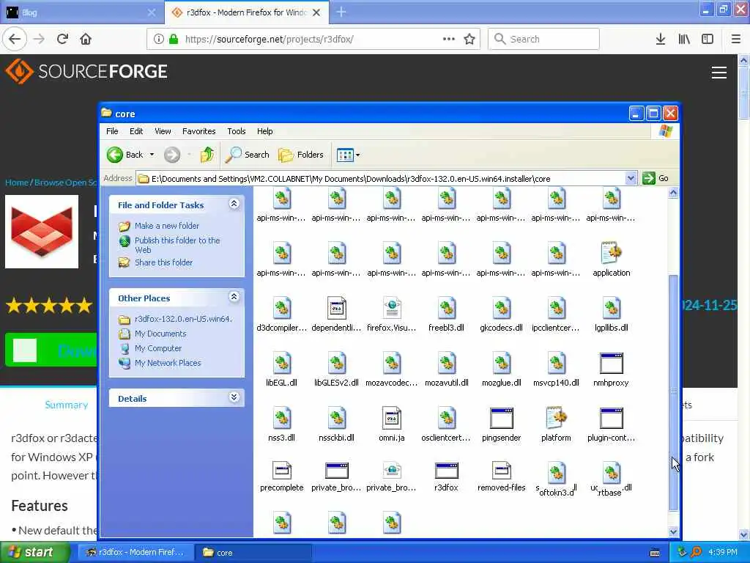Screen dimensions: 750x563
Task: Go to Firefox home page icon
Action: point(86,39)
